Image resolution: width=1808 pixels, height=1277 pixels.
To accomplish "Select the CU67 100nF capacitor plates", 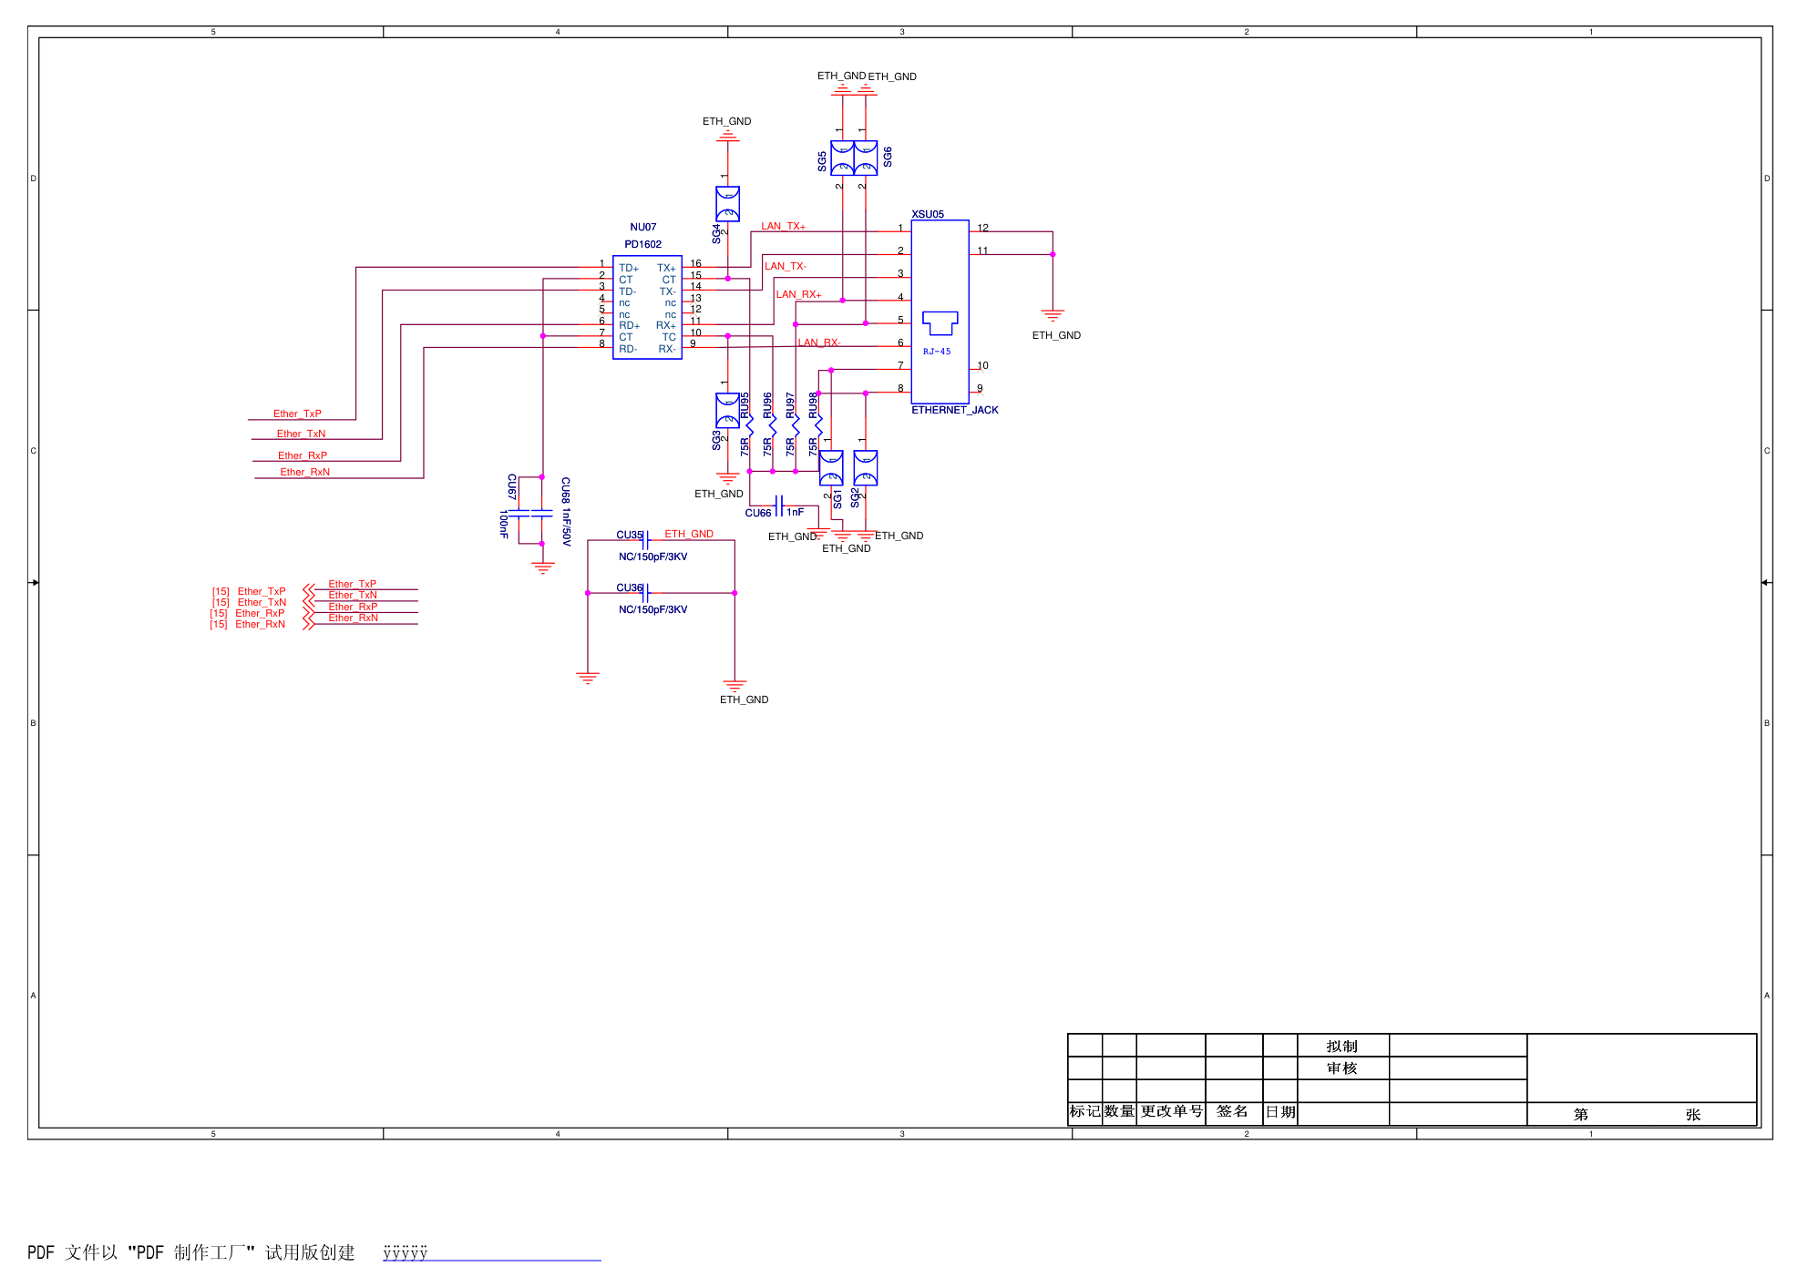I will coord(519,514).
